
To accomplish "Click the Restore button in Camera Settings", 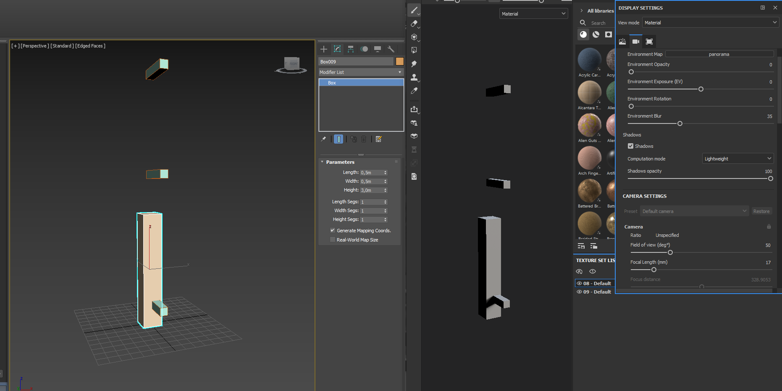I will tap(762, 211).
